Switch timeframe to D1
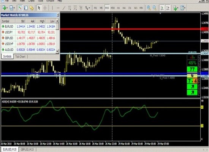Image resolution: width=209 pixels, height=152 pixels. coord(130,8)
